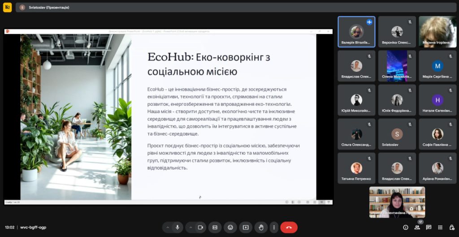
Task: Turn on closed captions
Action: click(x=215, y=227)
